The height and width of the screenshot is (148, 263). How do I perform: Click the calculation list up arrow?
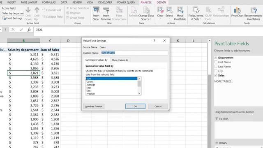click(139, 79)
